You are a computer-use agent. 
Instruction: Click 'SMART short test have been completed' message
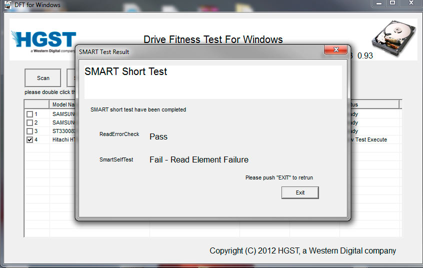coord(138,109)
